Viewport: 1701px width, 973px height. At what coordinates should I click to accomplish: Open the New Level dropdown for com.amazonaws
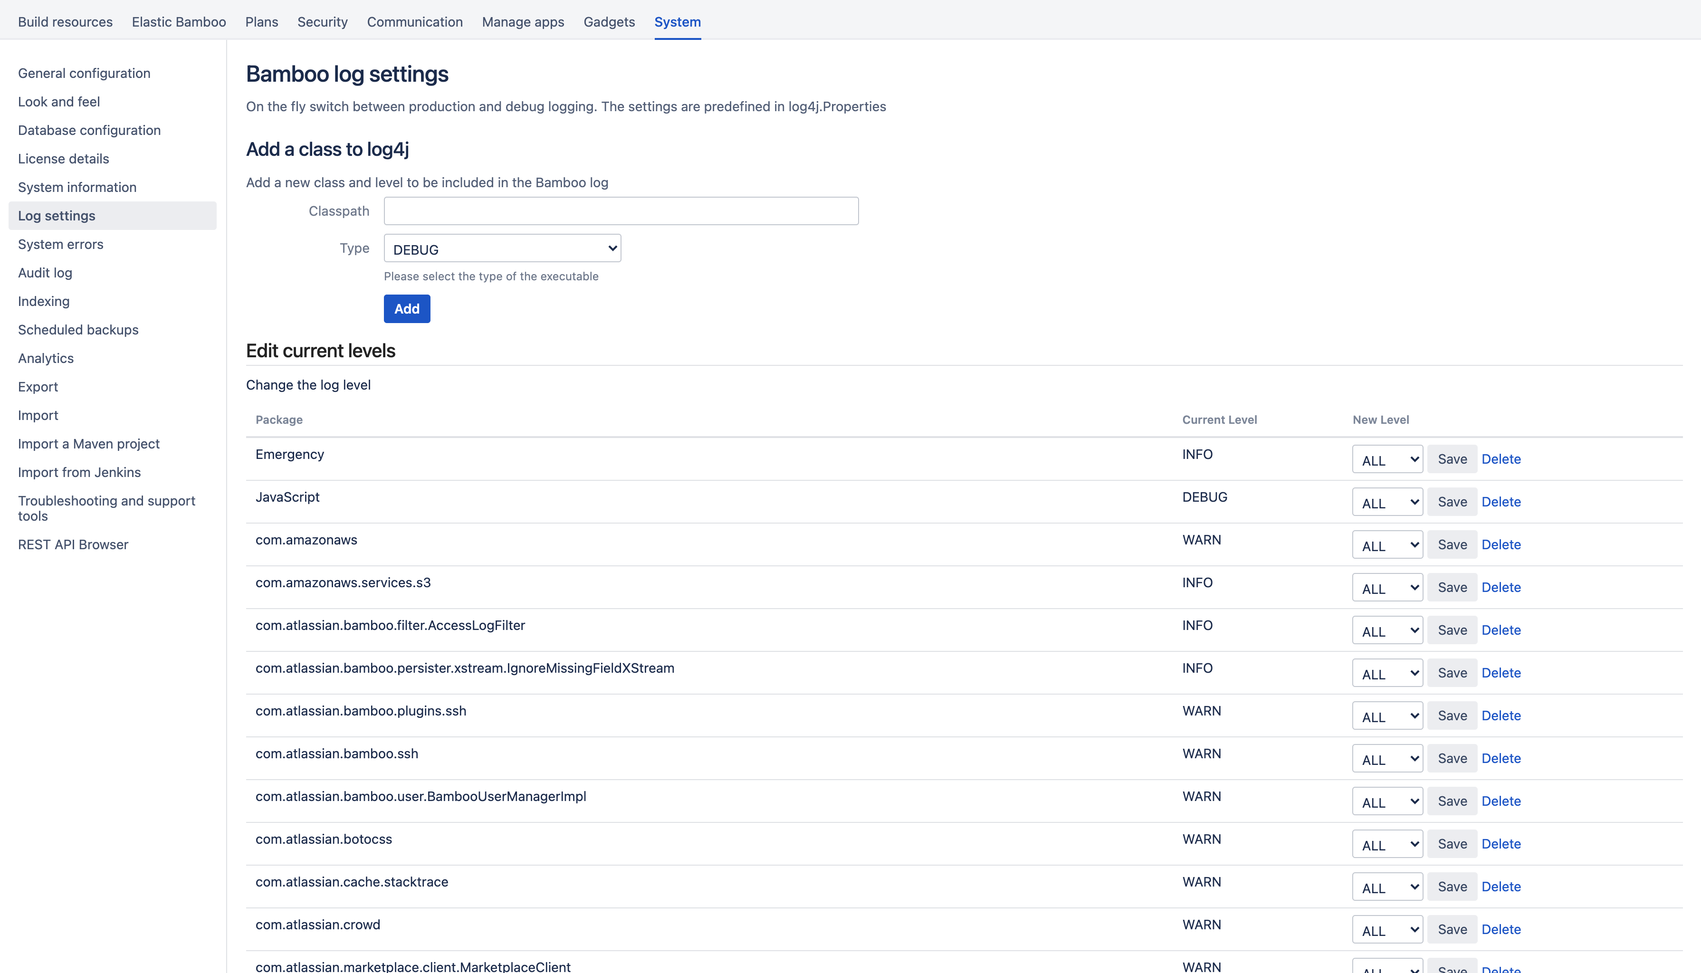tap(1387, 544)
